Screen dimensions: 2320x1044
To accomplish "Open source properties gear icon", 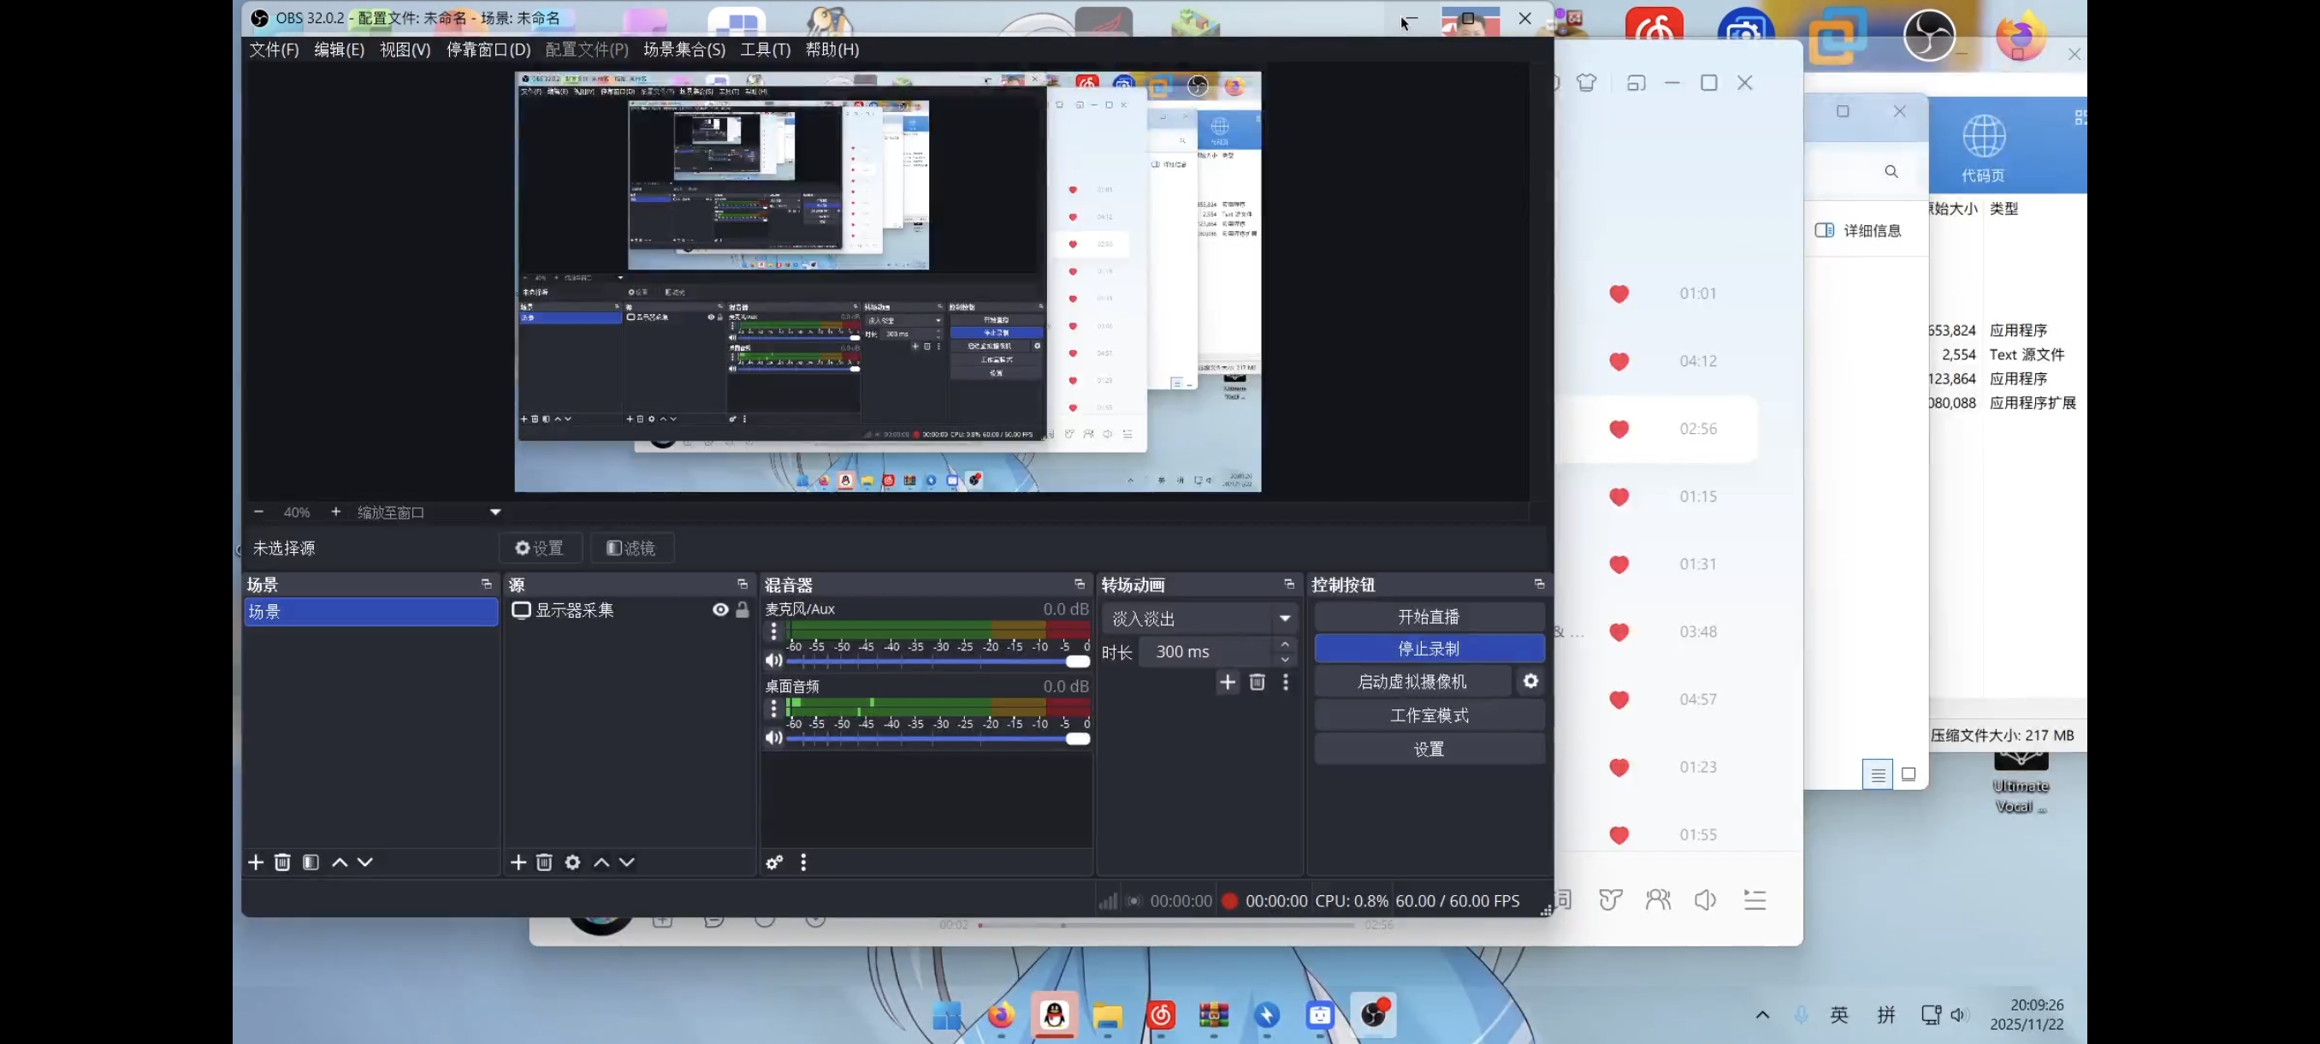I will [573, 862].
